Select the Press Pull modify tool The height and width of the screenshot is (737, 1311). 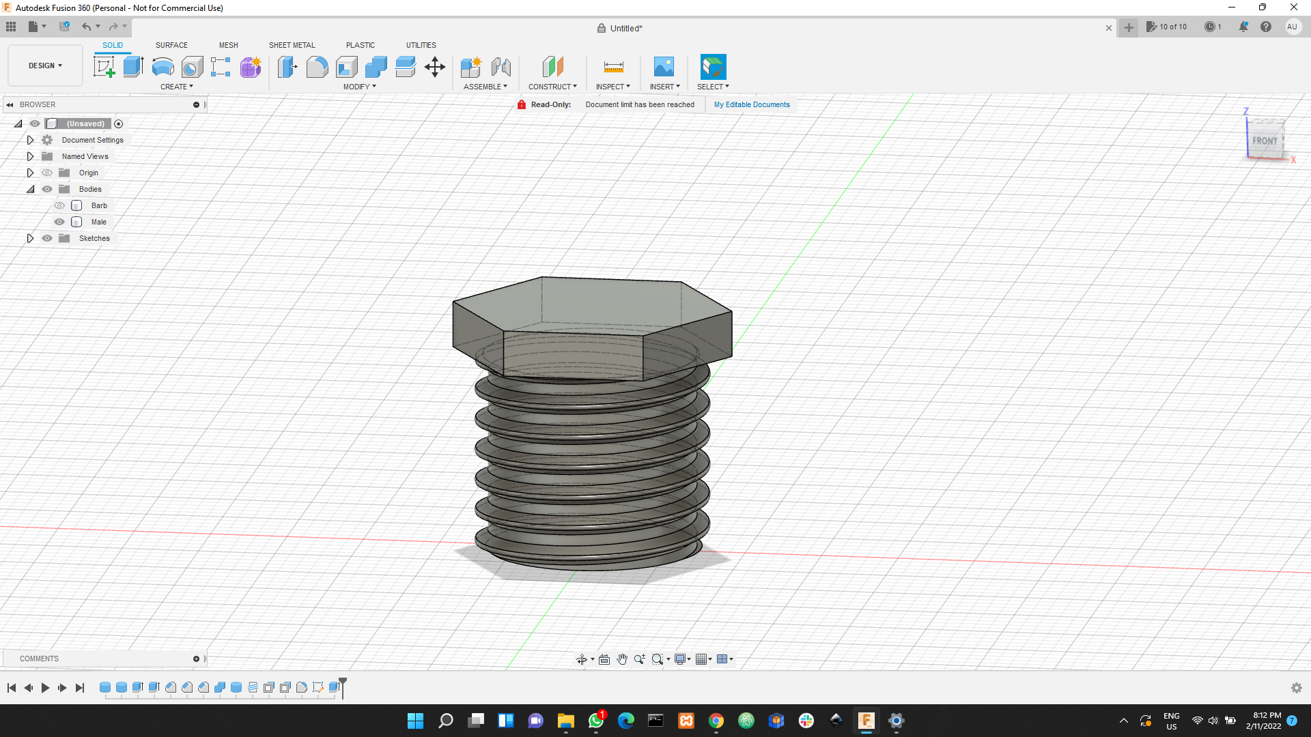pos(287,66)
